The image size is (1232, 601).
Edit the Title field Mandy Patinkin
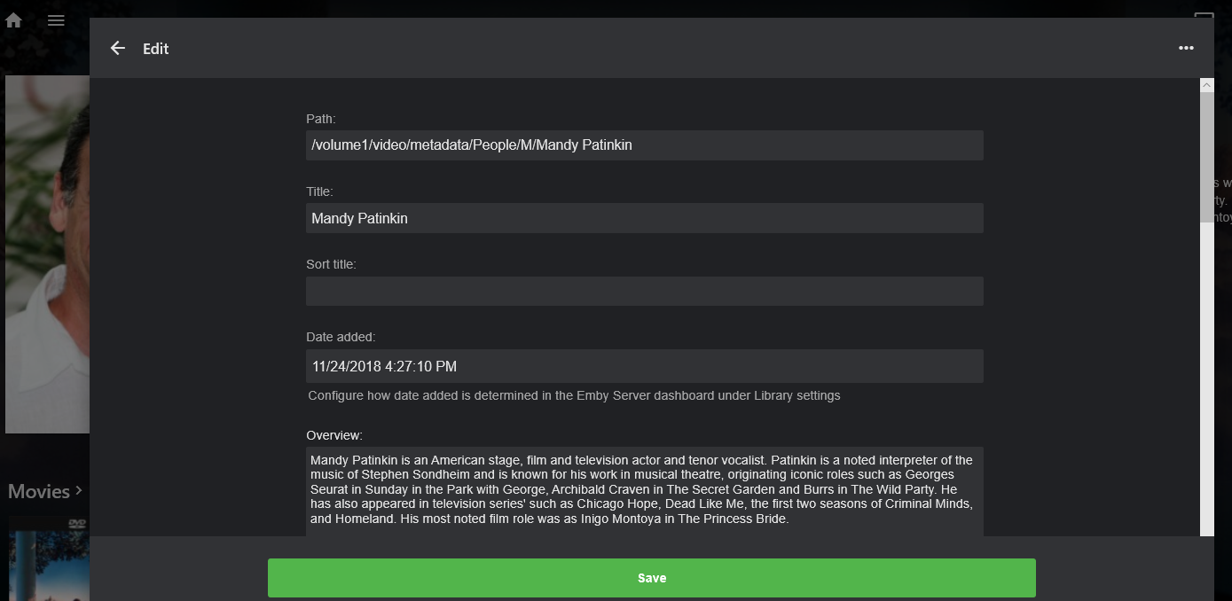(644, 218)
